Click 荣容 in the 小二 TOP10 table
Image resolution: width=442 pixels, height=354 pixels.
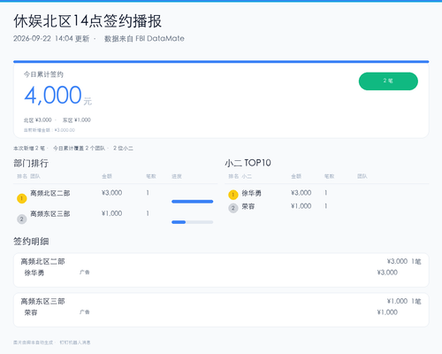point(248,206)
